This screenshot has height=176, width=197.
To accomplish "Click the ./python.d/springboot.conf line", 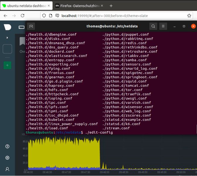I will (x=130, y=77).
